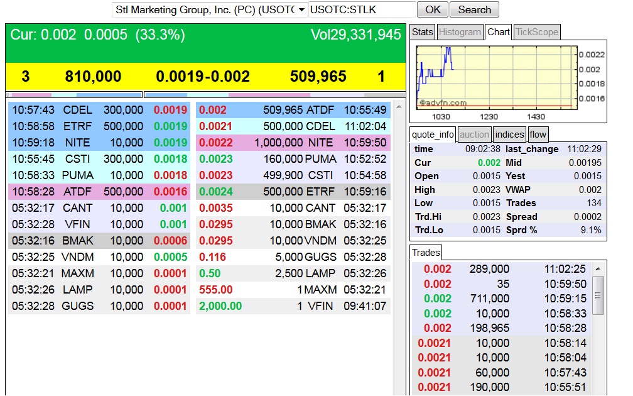Click the GUGS bid row at 05:32:28

pos(99,306)
